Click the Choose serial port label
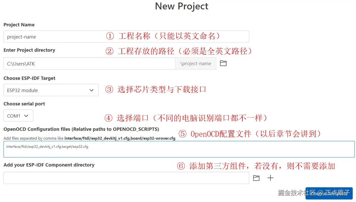Image resolution: width=356 pixels, height=202 pixels. tap(24, 104)
